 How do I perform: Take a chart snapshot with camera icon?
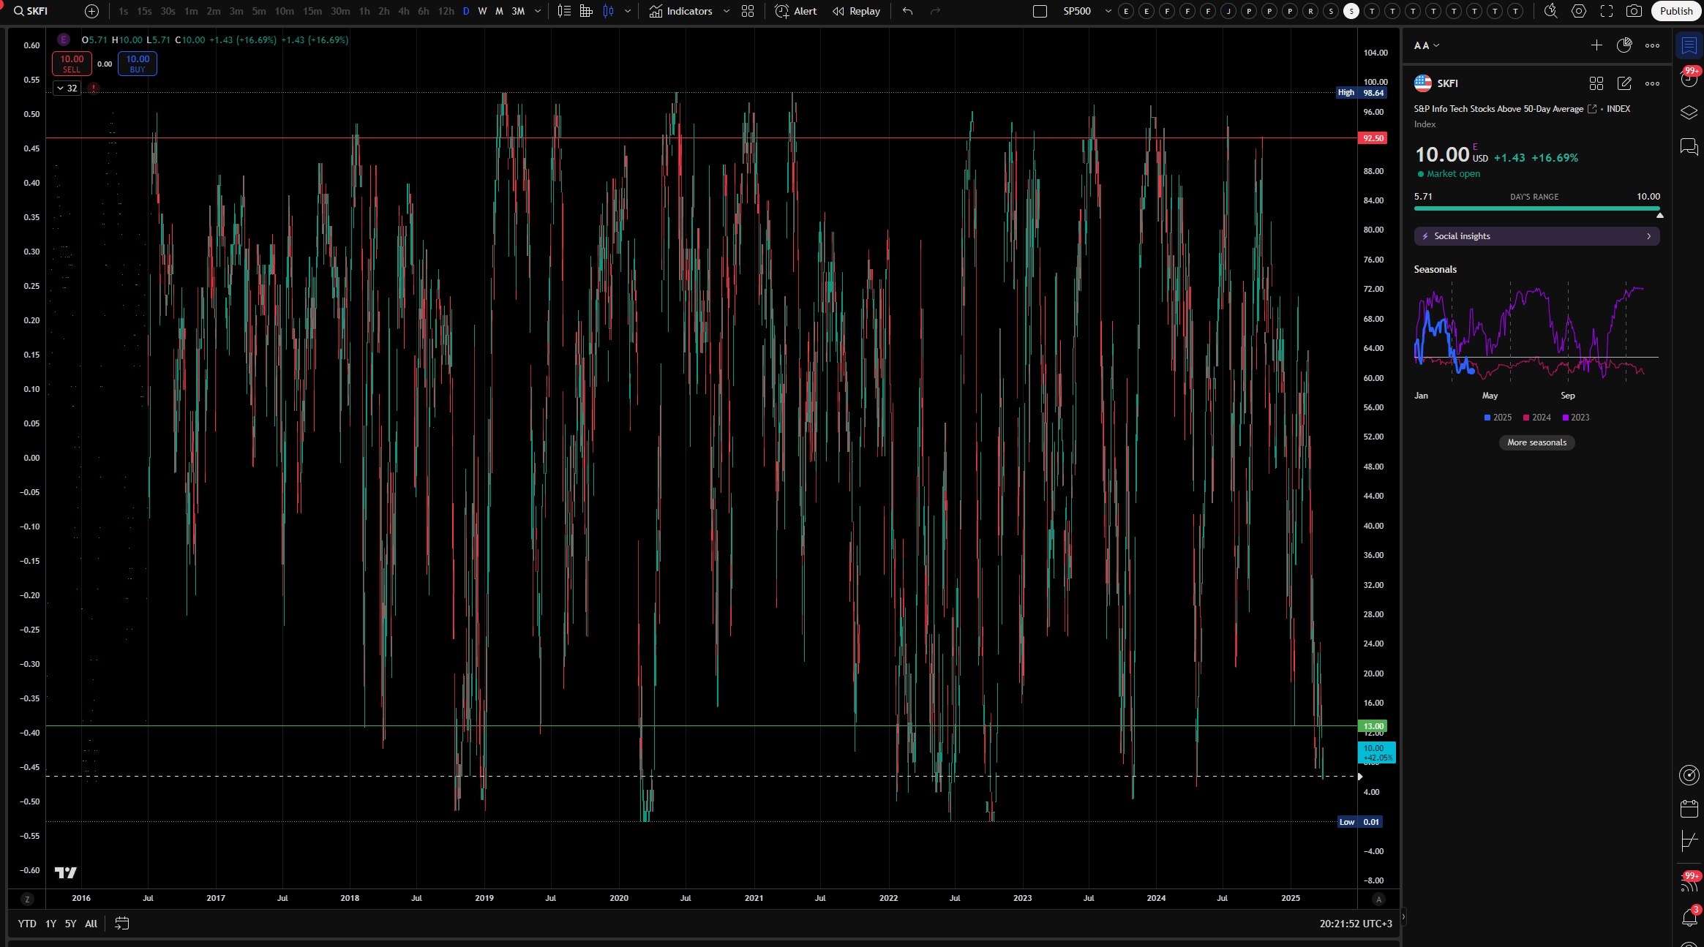tap(1634, 11)
